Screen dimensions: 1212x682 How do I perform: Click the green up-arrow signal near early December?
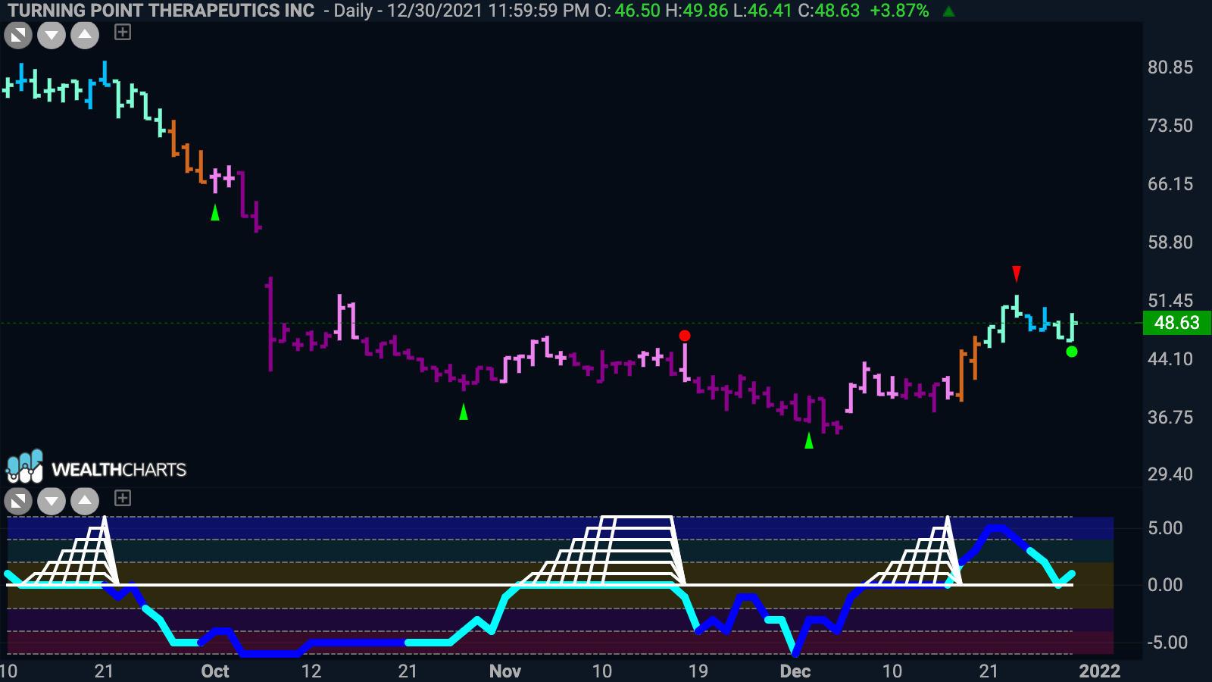click(x=809, y=440)
